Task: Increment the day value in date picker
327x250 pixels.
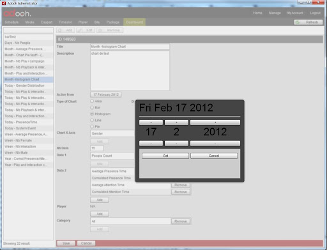Action: click(x=151, y=122)
